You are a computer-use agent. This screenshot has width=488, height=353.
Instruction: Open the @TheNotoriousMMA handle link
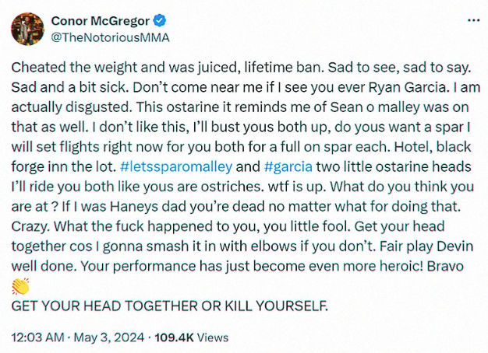110,37
